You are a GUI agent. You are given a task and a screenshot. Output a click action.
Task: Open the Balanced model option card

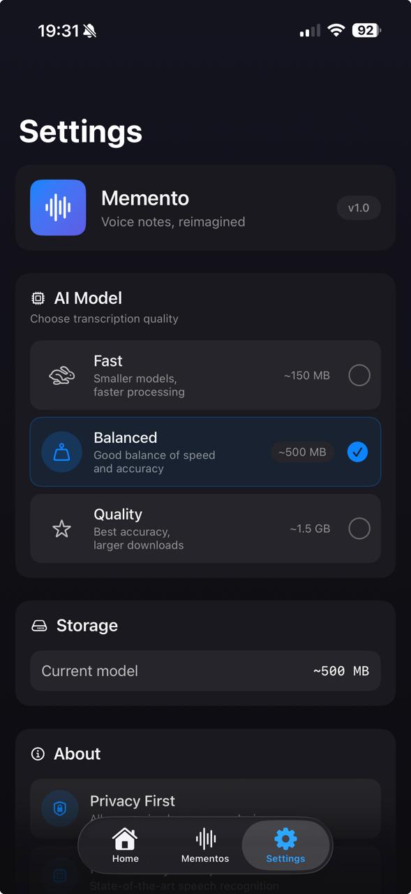click(x=205, y=452)
